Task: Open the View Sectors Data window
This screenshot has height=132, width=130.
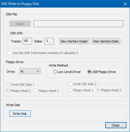Action: [106, 41]
